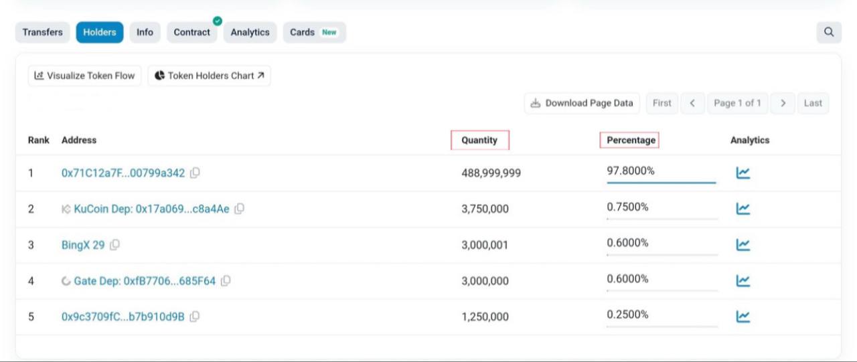Copy the KuCoin Dep address

click(239, 209)
